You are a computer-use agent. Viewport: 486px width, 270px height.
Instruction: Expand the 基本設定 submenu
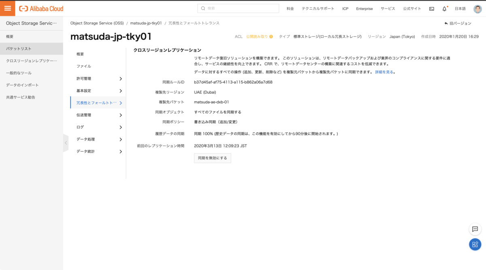120,91
